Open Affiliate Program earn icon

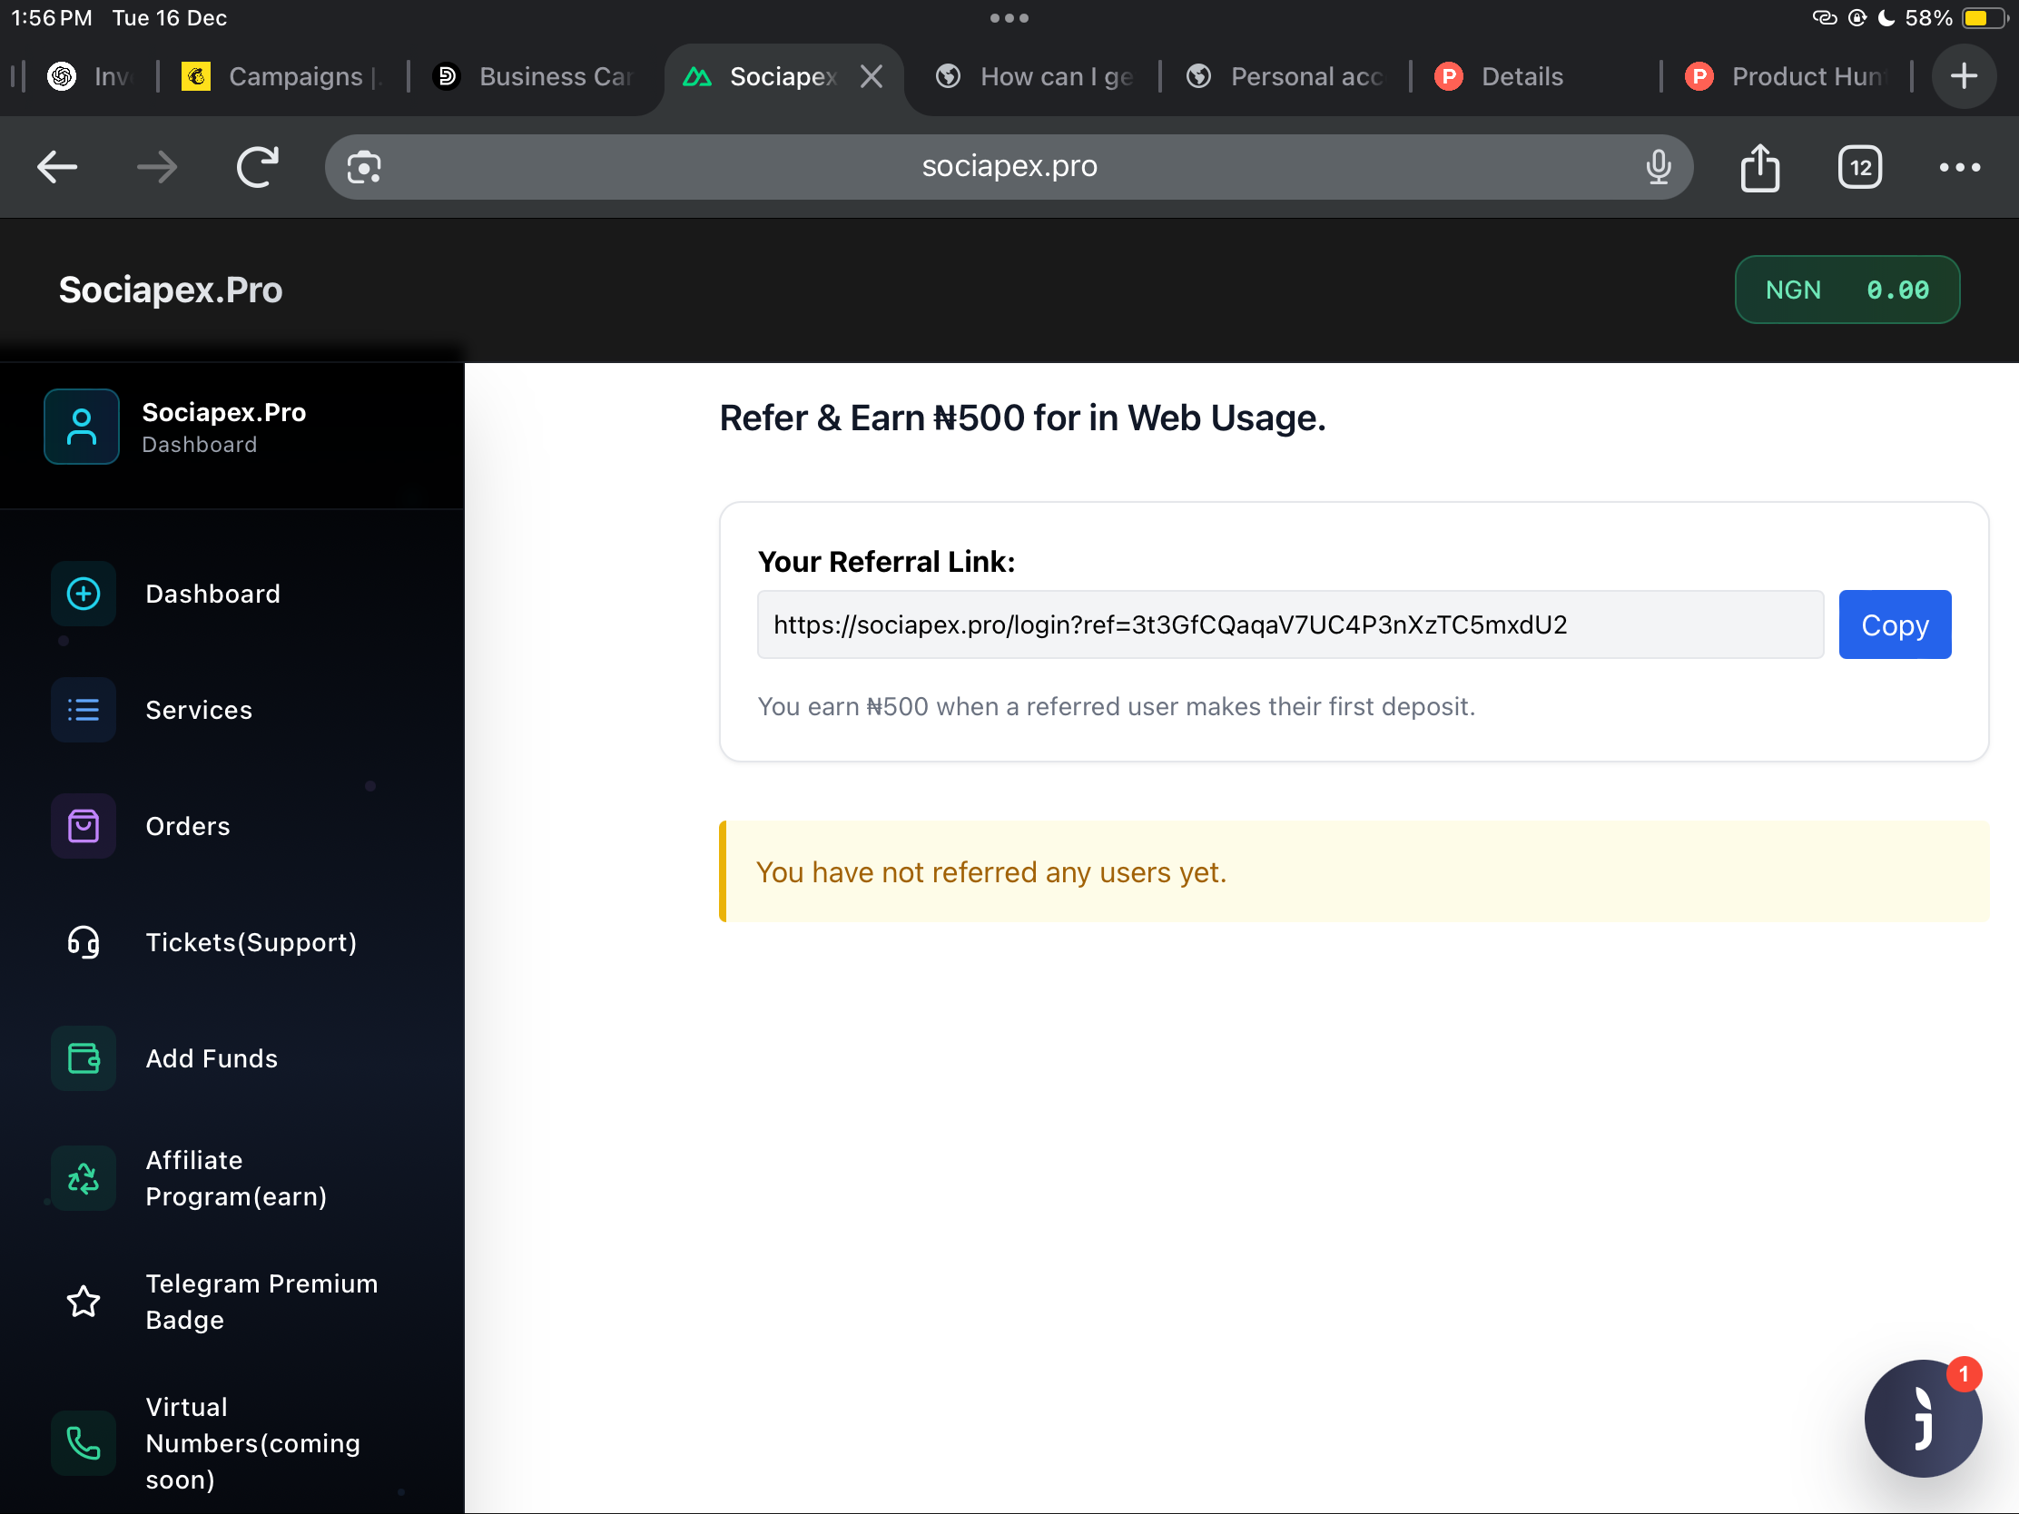[x=83, y=1178]
